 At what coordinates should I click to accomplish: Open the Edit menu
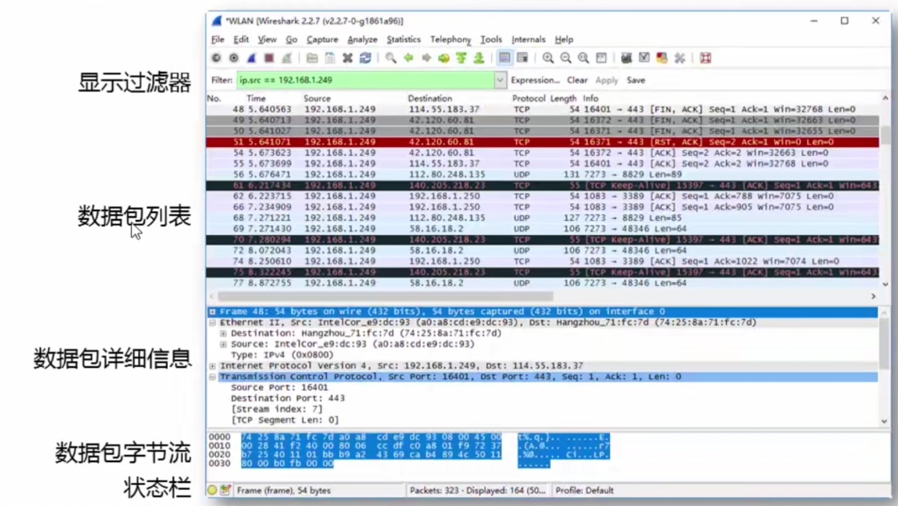pyautogui.click(x=241, y=39)
